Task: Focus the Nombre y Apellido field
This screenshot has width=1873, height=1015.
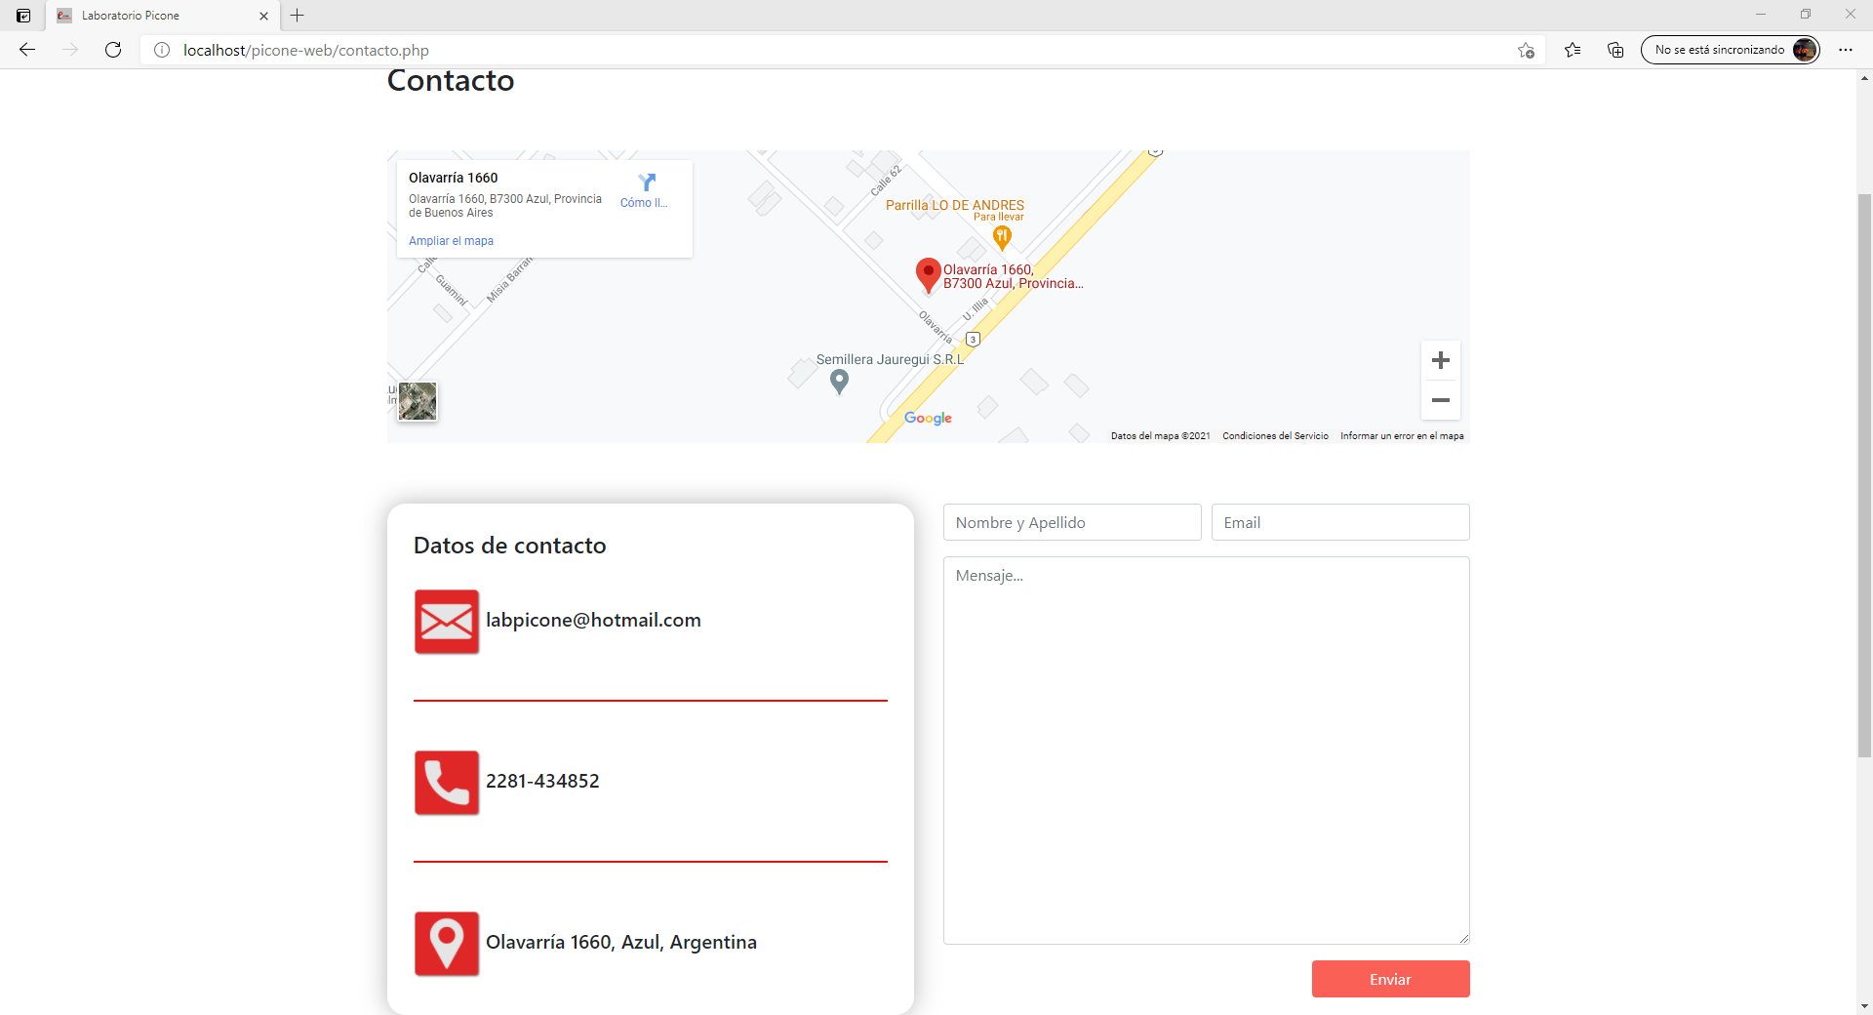Action: [1071, 523]
